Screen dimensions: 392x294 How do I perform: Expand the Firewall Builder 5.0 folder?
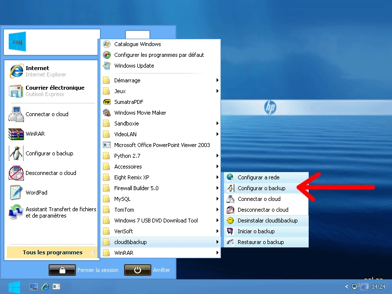click(161, 188)
